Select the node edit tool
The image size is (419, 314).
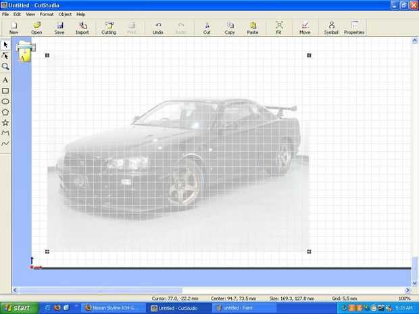tap(5, 55)
